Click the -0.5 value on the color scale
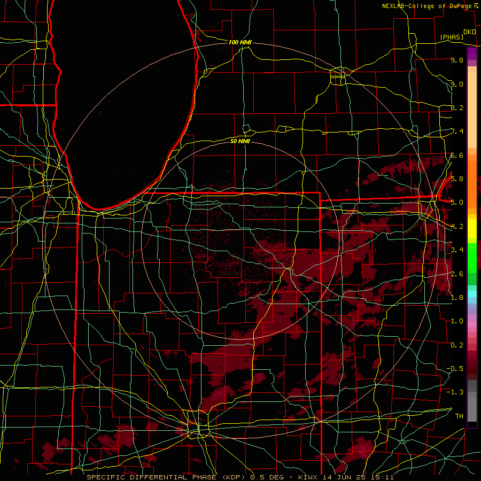Viewport: 481px width, 481px height. pyautogui.click(x=455, y=368)
